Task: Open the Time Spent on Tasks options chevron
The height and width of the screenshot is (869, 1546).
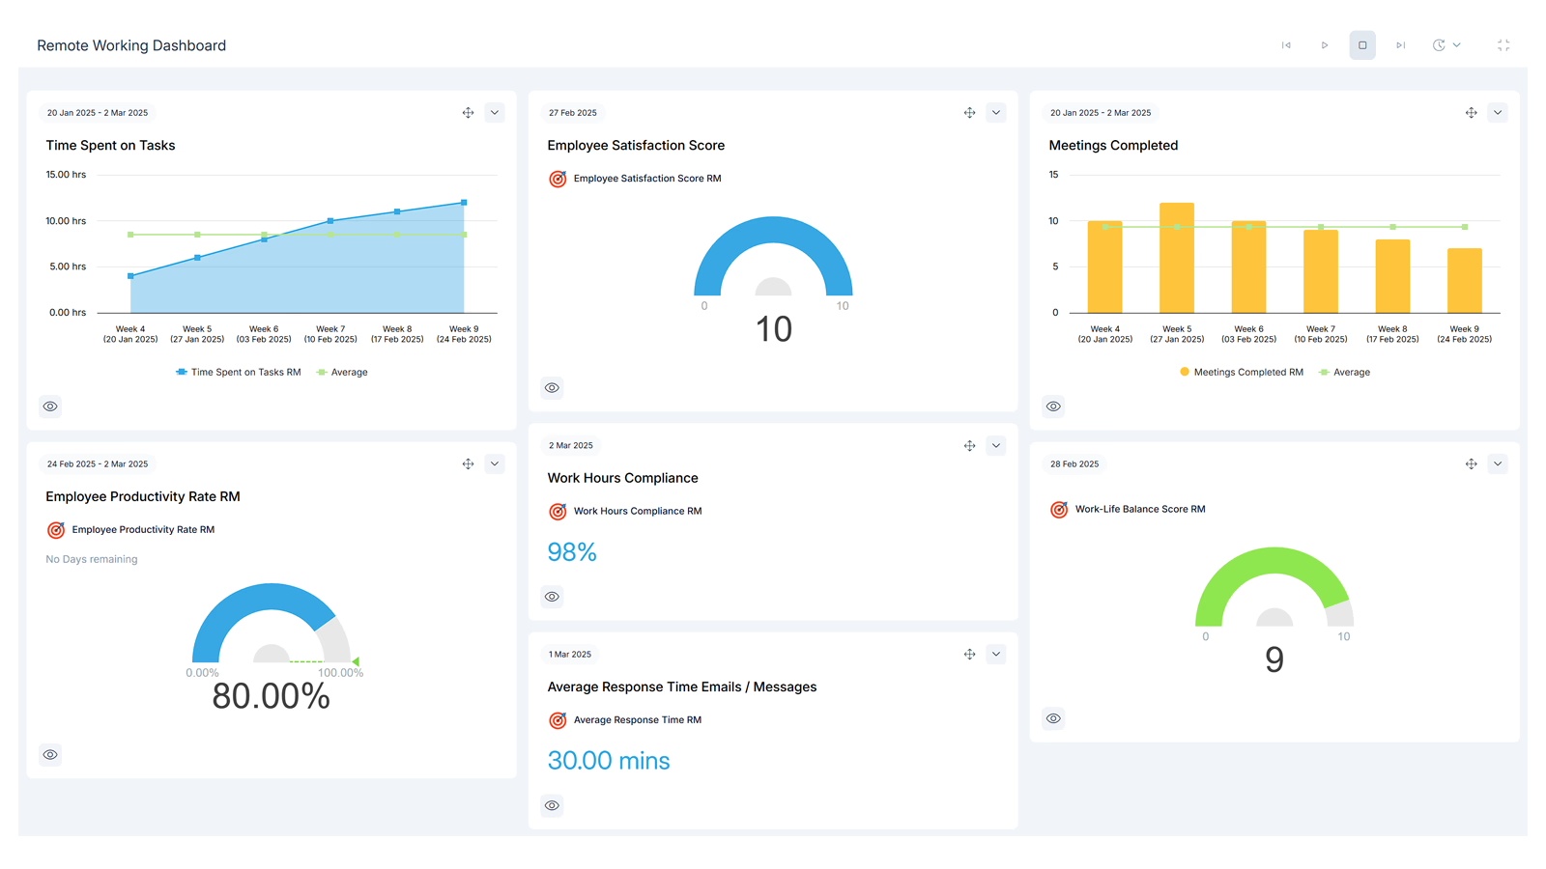Action: coord(495,112)
